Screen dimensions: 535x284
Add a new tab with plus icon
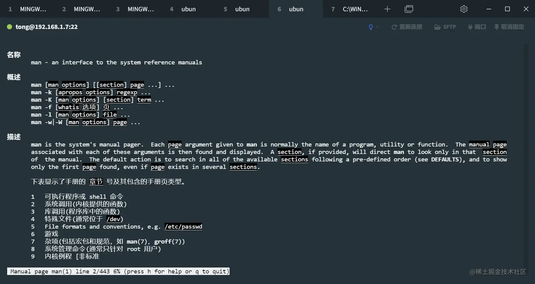387,9
